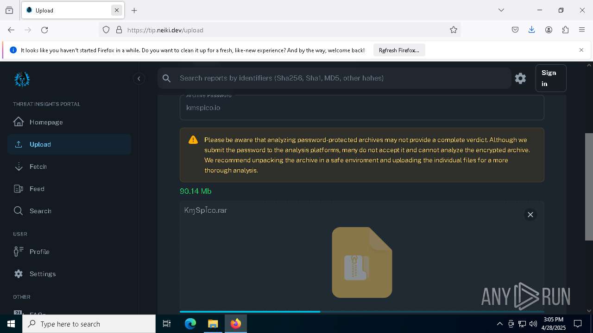Open Homepage in sidebar
The height and width of the screenshot is (333, 593).
pos(69,122)
